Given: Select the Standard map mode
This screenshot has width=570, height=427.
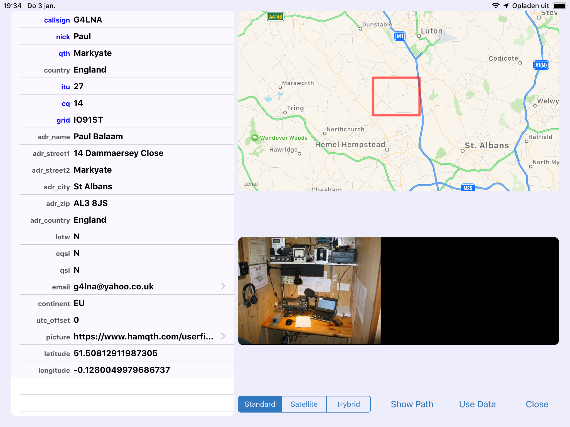Looking at the screenshot, I should coord(260,404).
